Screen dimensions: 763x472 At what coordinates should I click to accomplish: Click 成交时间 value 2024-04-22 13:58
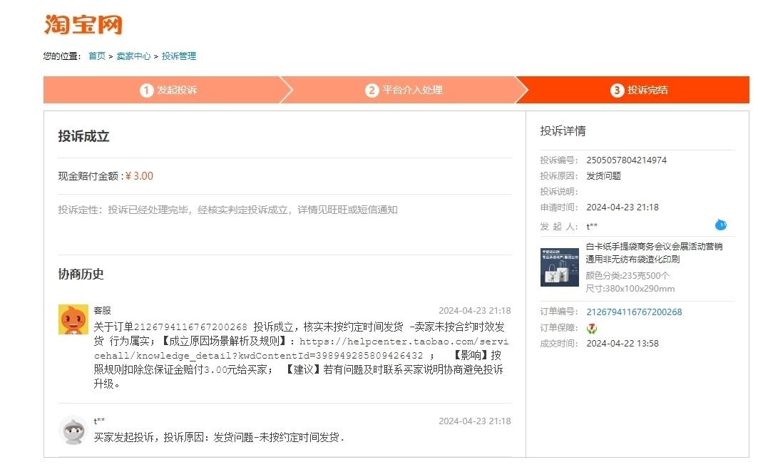[x=623, y=344]
